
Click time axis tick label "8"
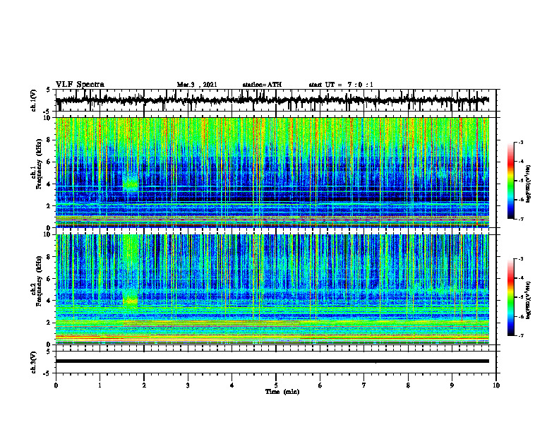[408, 385]
